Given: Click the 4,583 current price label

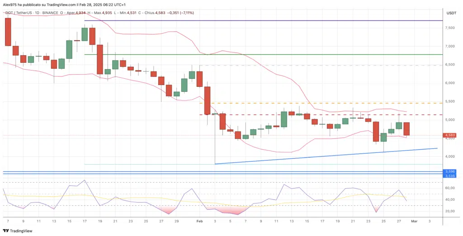Looking at the screenshot, I should tap(450, 135).
